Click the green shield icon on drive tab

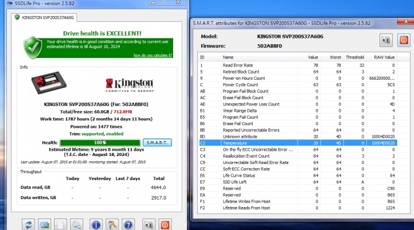pyautogui.click(x=17, y=18)
